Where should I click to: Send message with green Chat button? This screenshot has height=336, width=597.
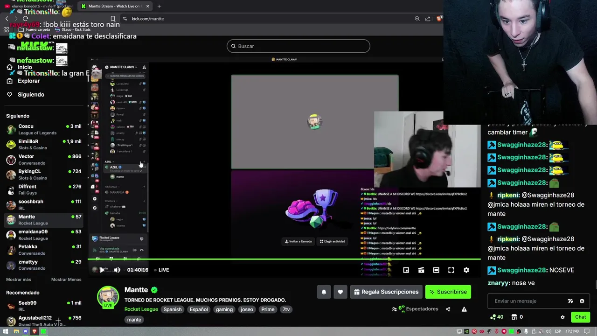580,317
